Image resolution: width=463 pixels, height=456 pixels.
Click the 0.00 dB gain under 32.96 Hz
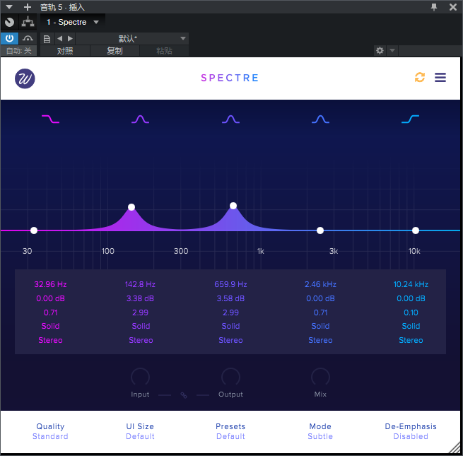click(50, 298)
